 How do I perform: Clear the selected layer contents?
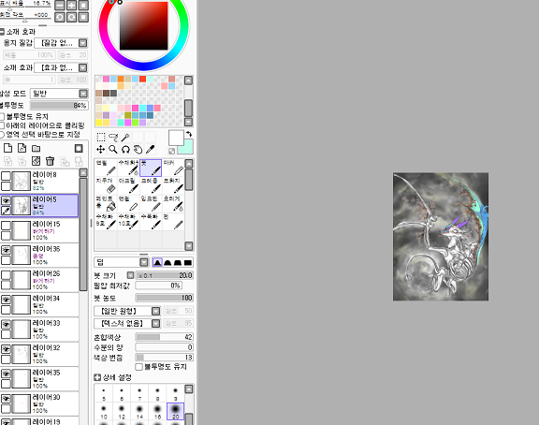[x=36, y=161]
